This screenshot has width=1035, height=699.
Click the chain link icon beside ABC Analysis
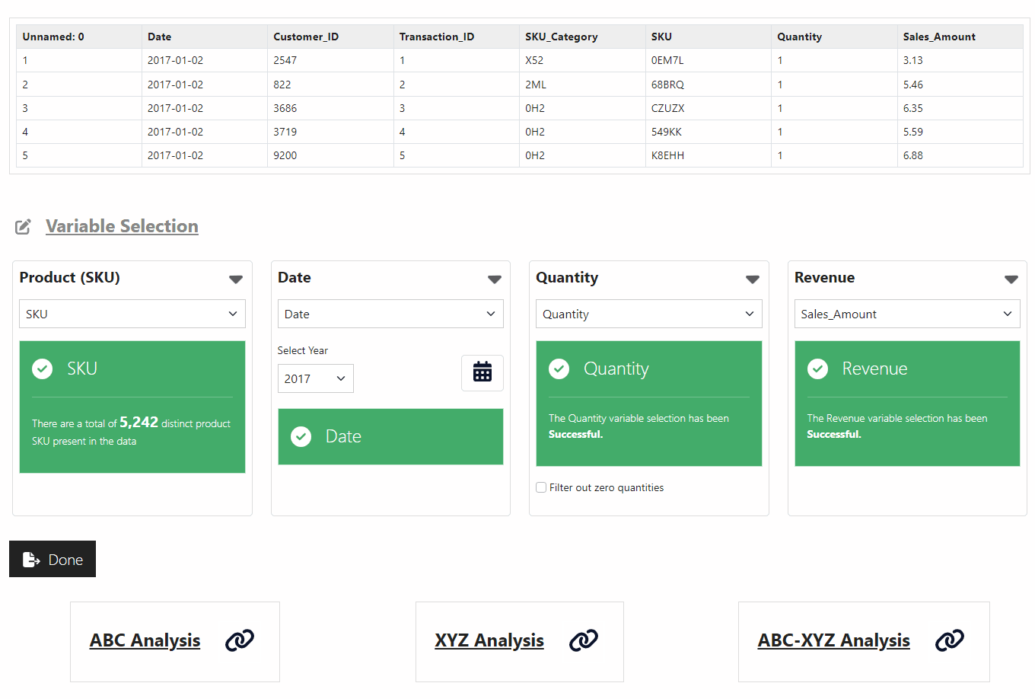point(239,640)
